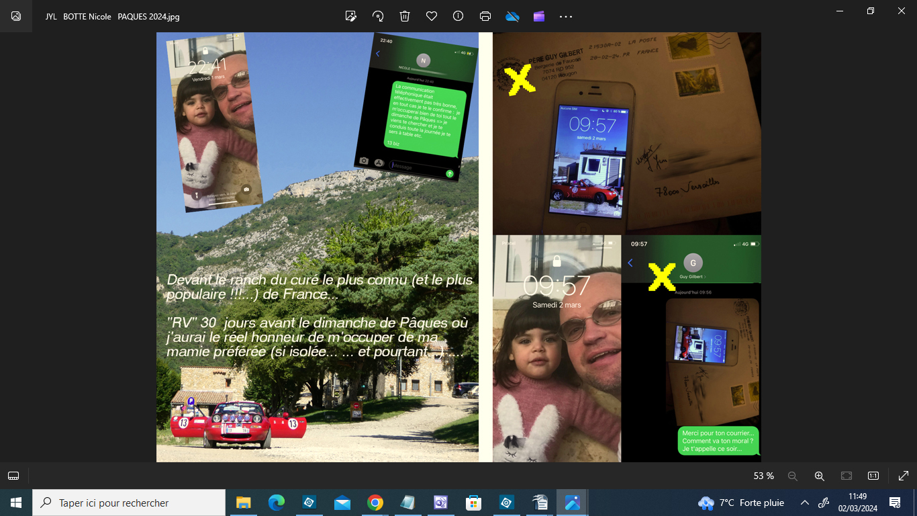Launch Microsoft Edge from the taskbar
Image resolution: width=917 pixels, height=516 pixels.
click(x=276, y=503)
